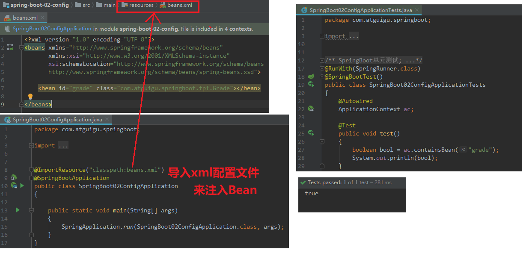
Task: Click green checkmark in test results
Action: pos(303,182)
